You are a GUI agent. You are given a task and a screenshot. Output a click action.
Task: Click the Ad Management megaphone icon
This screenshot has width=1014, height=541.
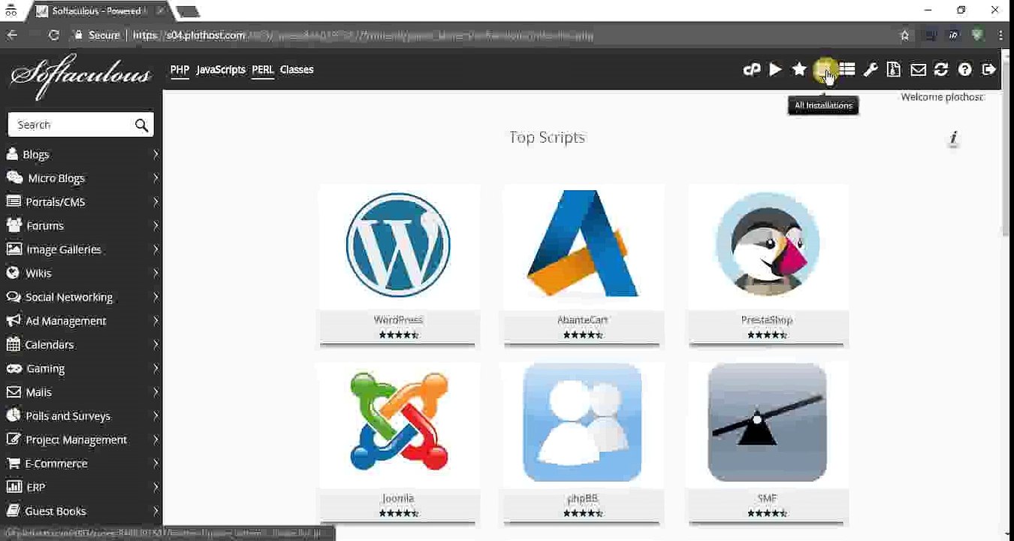[x=14, y=321]
